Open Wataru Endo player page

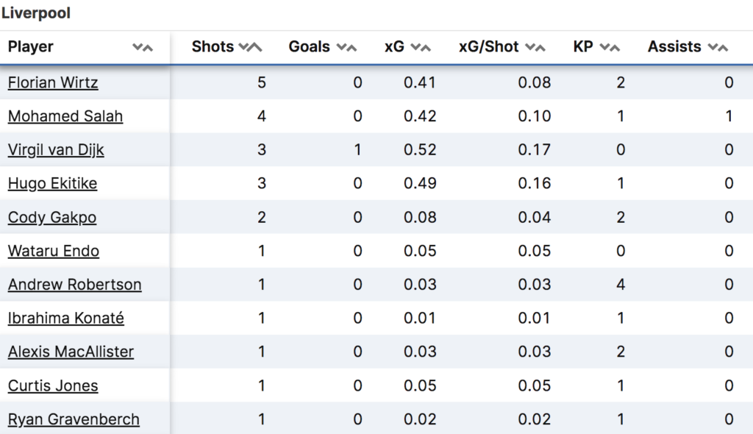tap(54, 251)
